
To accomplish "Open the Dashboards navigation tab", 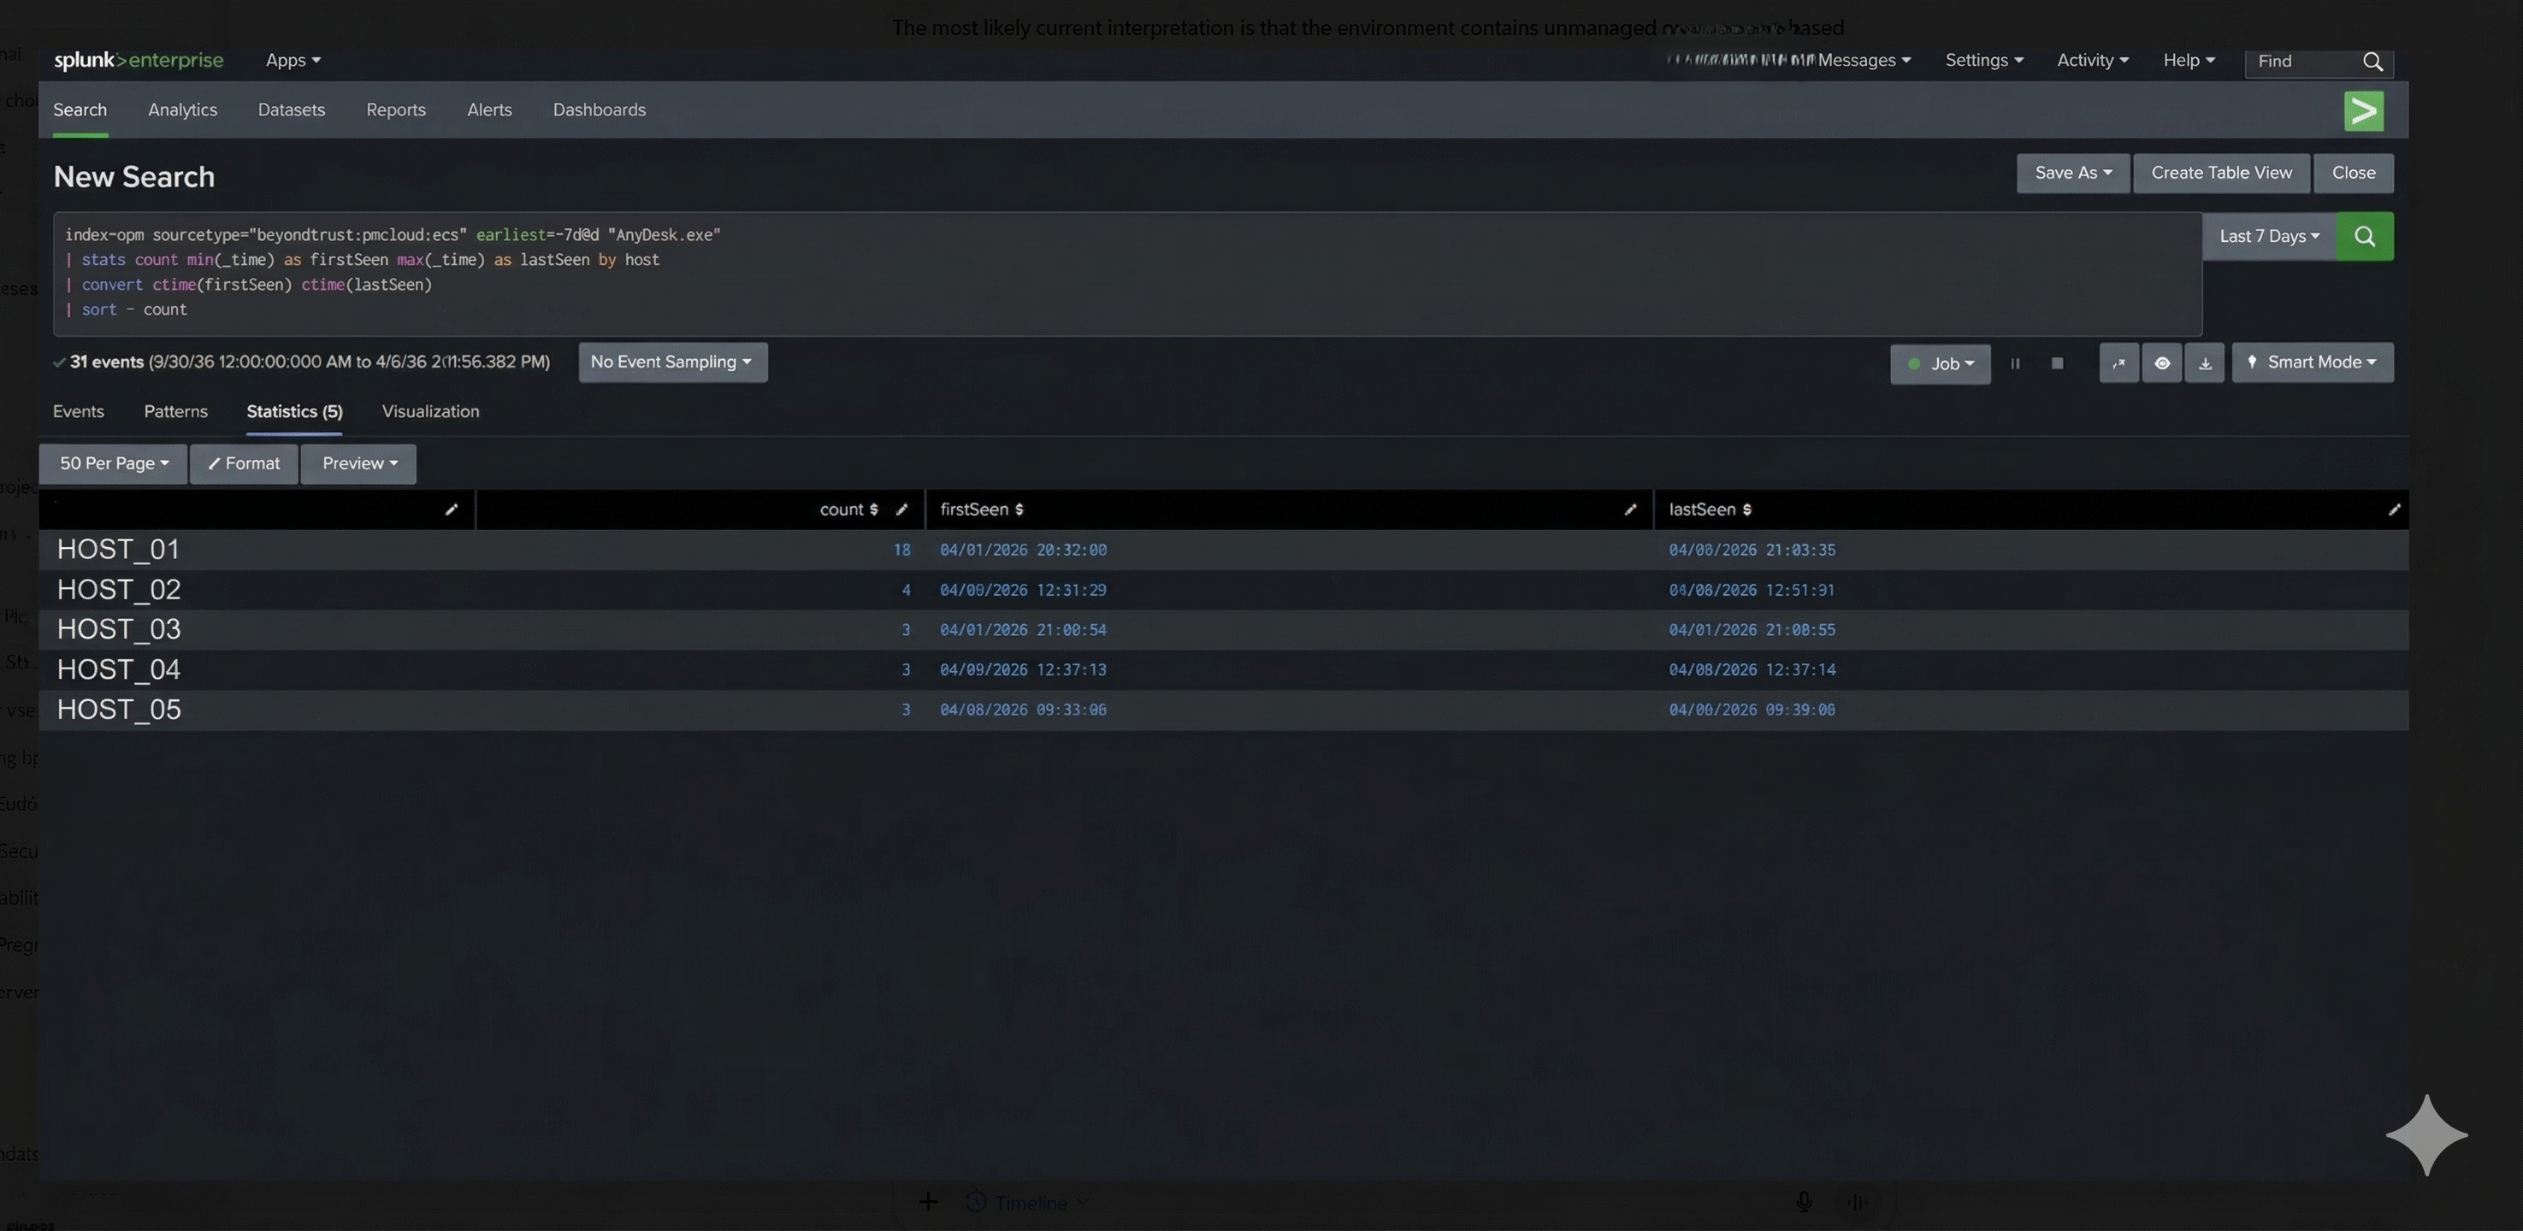I will (599, 109).
